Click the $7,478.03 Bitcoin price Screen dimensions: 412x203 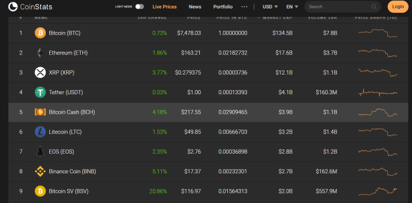[189, 33]
